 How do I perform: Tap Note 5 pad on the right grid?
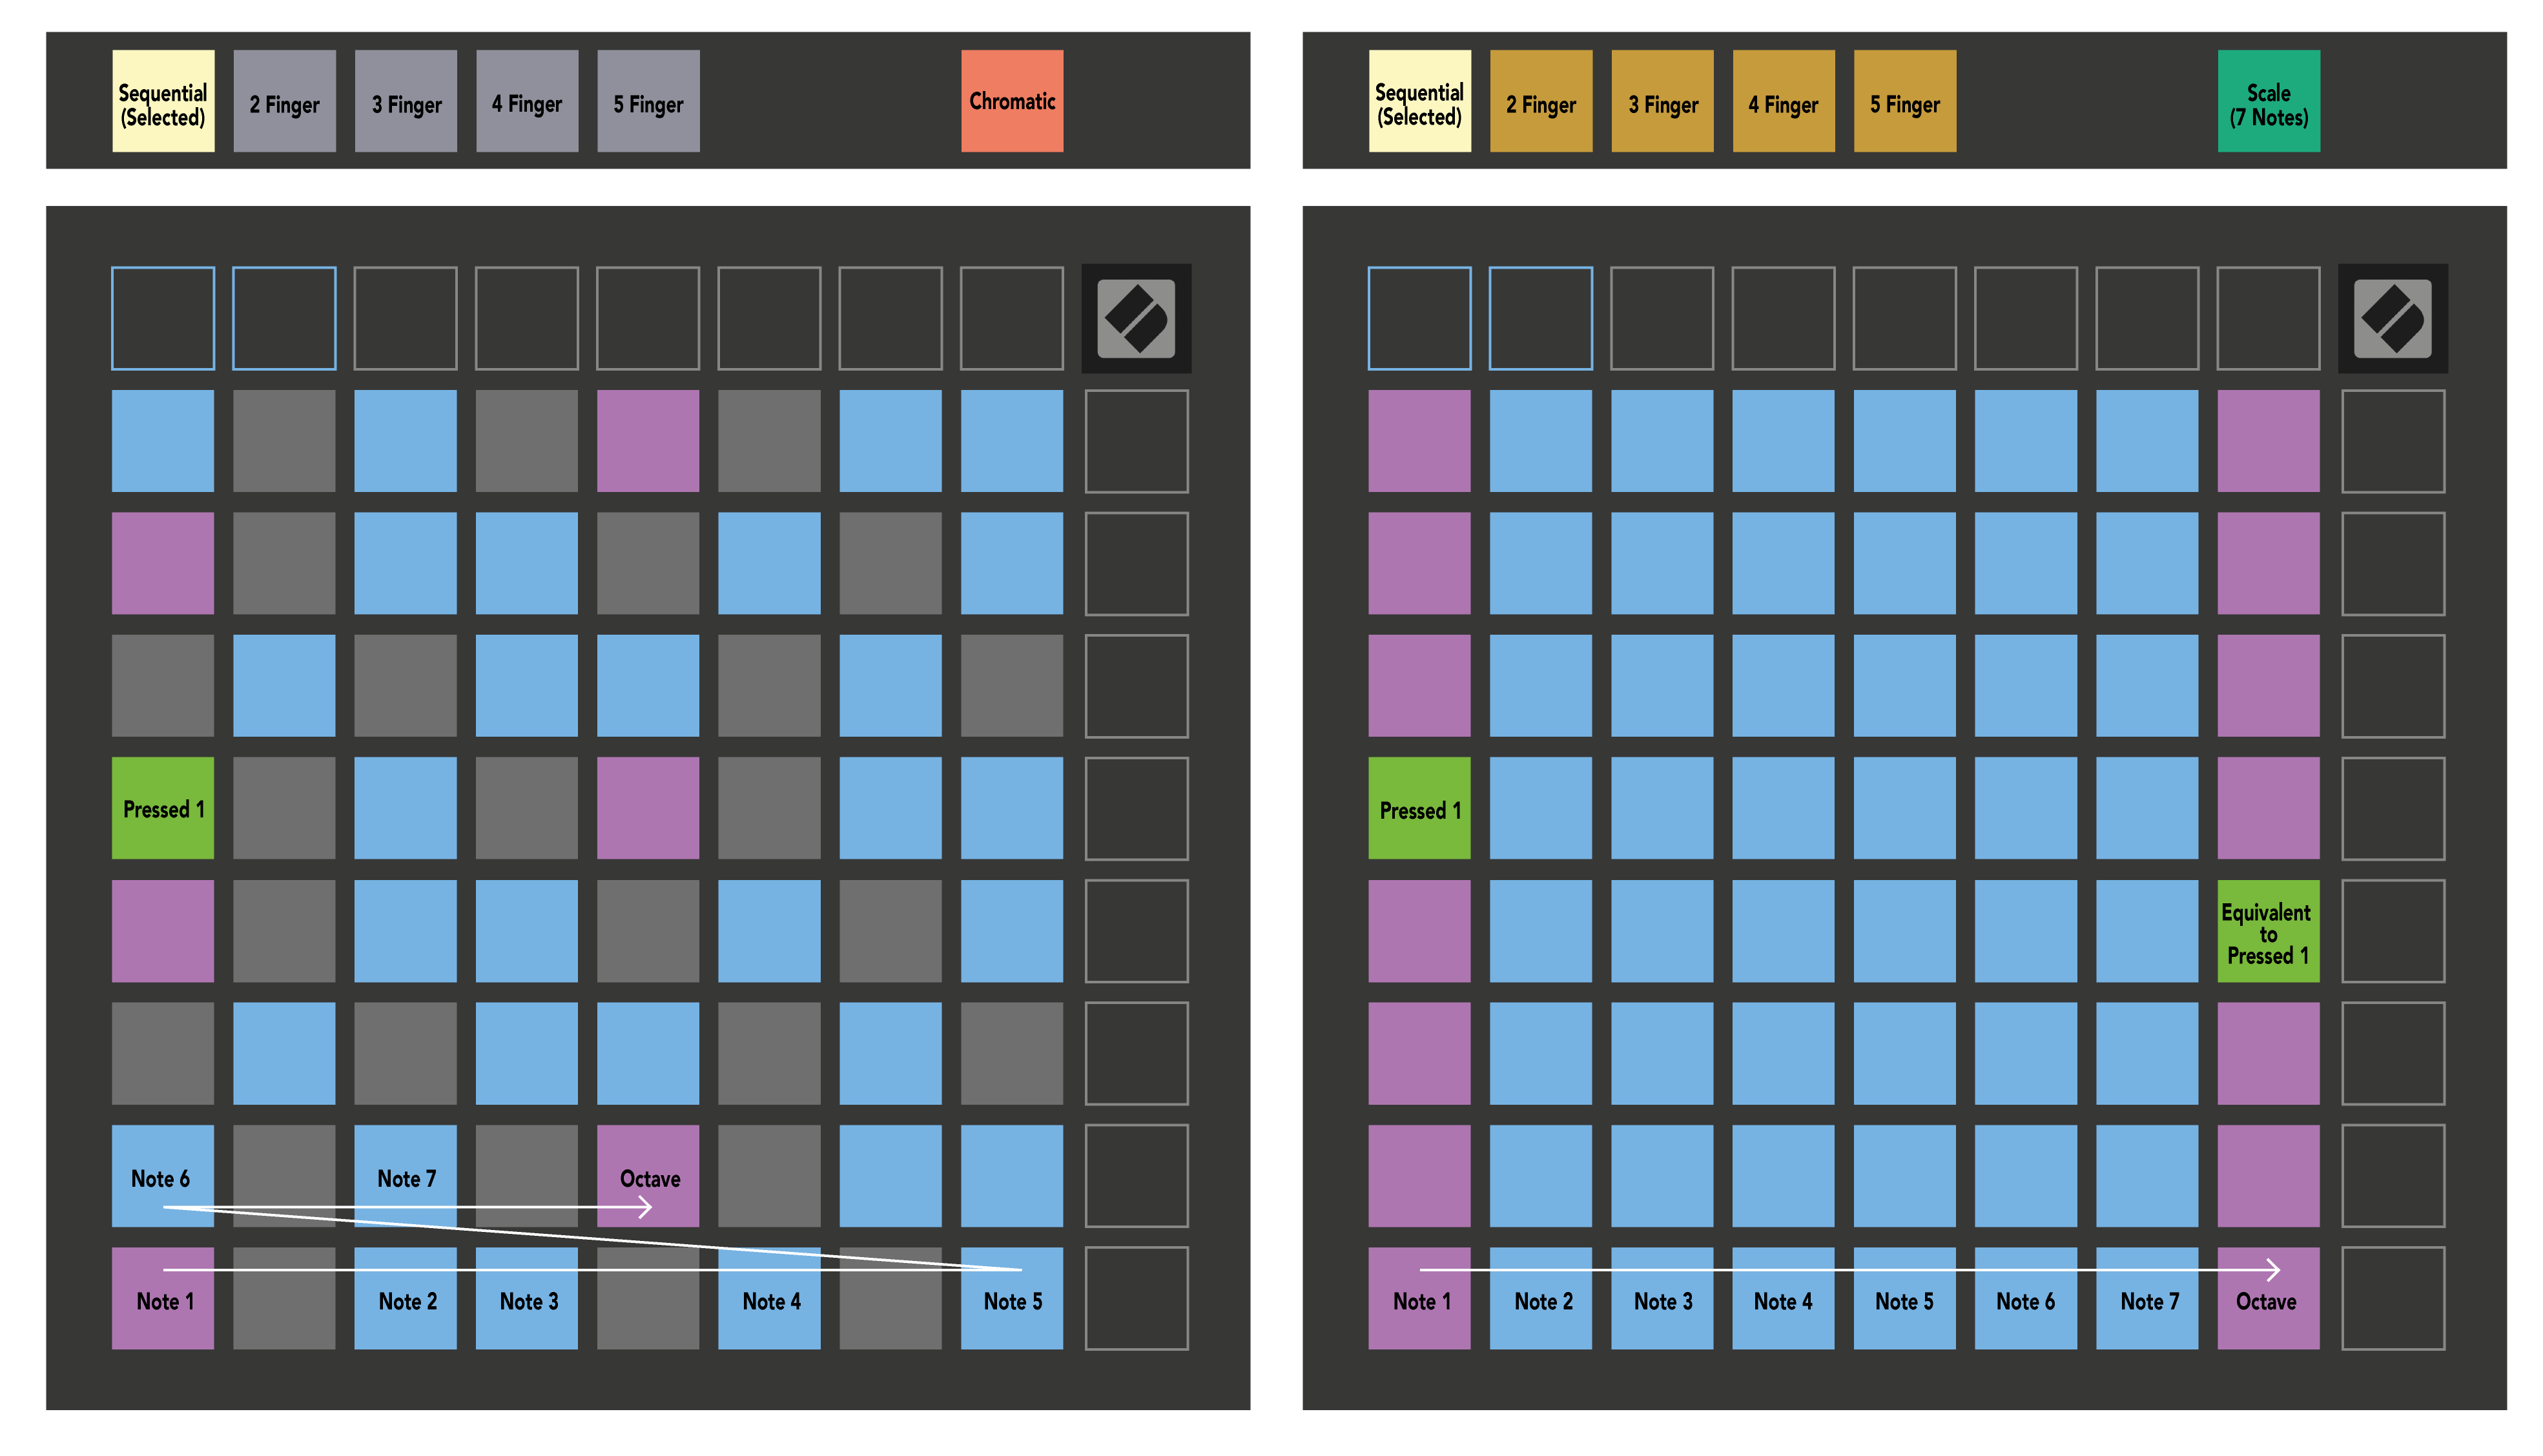click(x=1904, y=1298)
